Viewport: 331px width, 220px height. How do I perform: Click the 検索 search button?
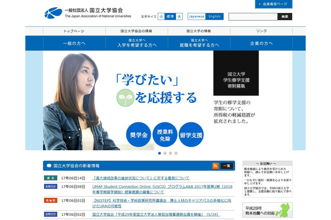click(285, 17)
